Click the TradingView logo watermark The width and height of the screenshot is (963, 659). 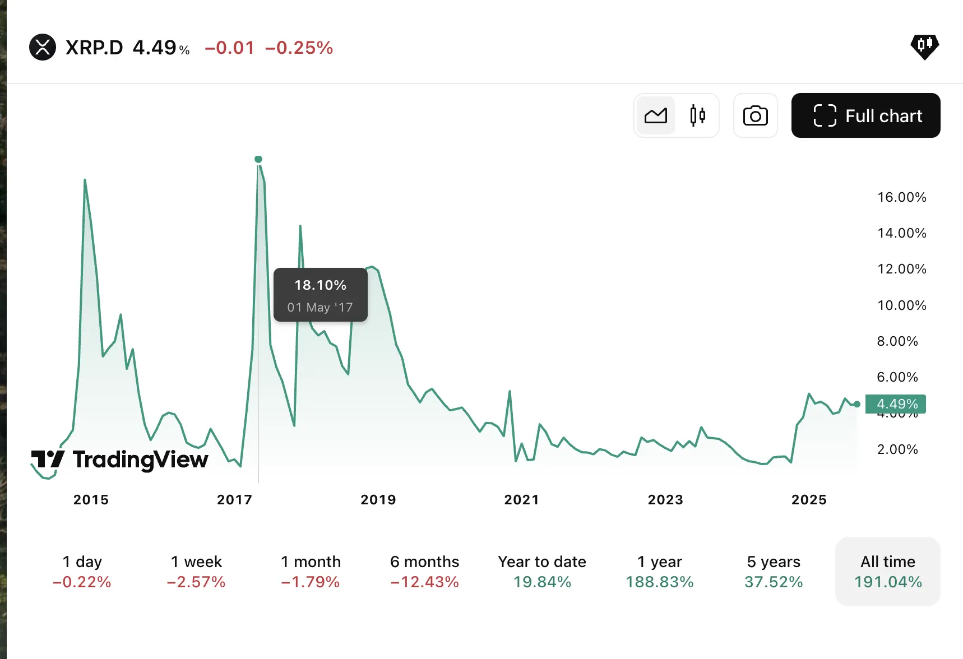(120, 460)
